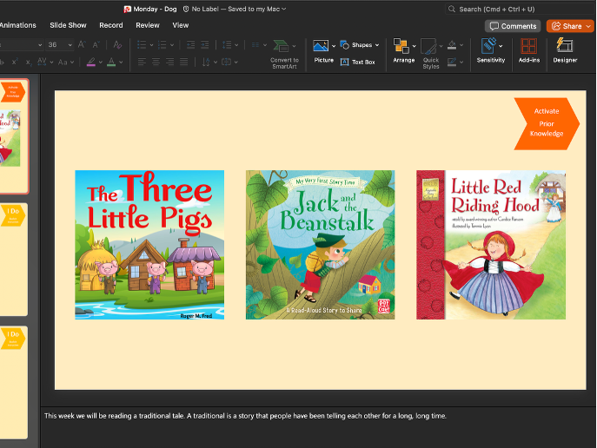Expand the font size 36 dropdown
597x448 pixels.
pyautogui.click(x=70, y=45)
